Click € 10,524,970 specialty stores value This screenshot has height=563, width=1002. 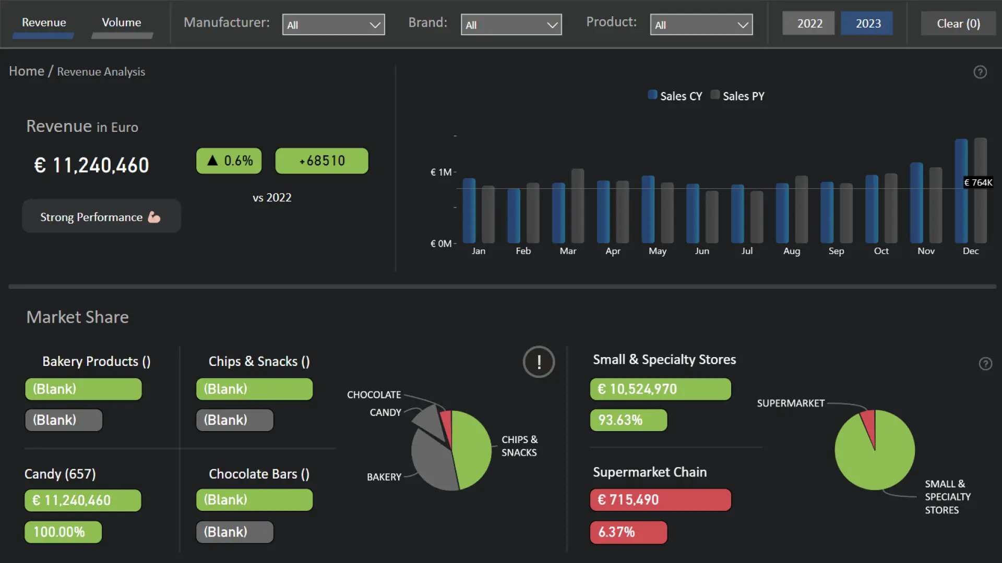pyautogui.click(x=661, y=389)
